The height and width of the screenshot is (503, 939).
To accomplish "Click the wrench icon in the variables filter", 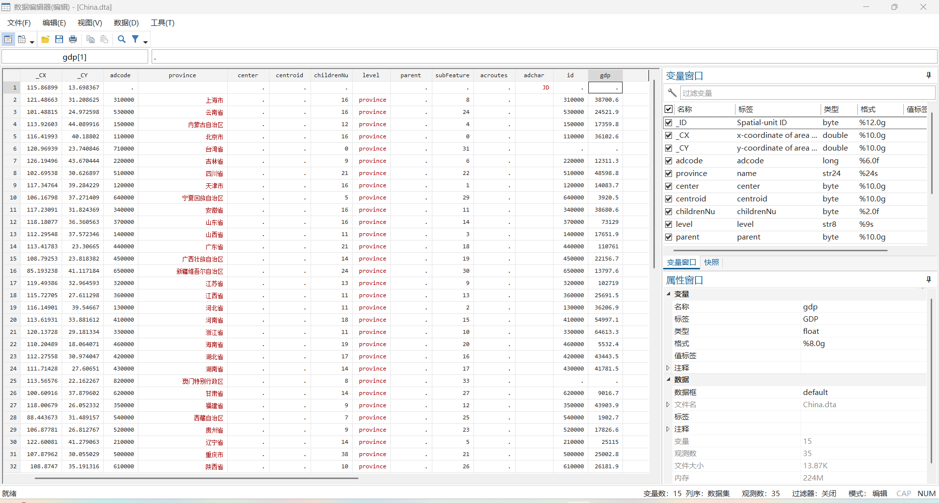I will (x=672, y=93).
